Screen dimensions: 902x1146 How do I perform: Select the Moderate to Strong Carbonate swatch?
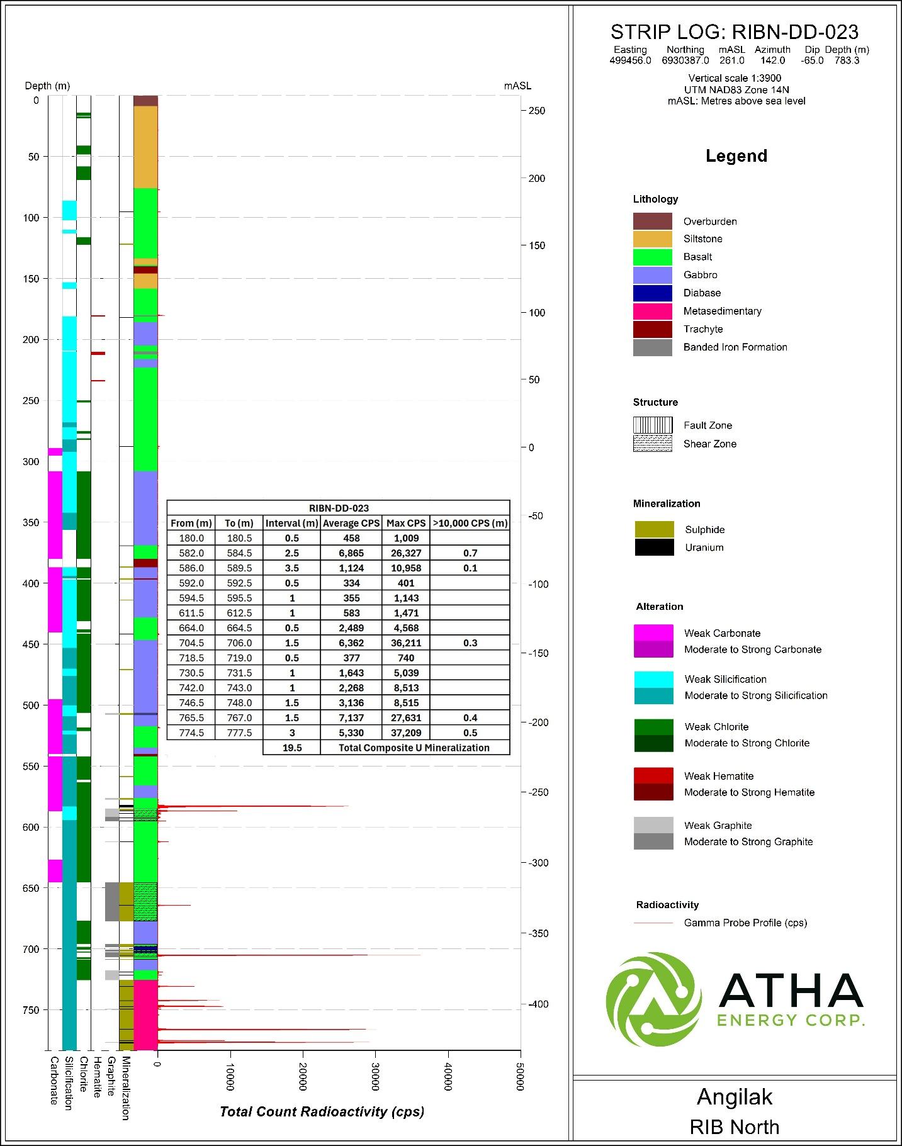(x=653, y=649)
